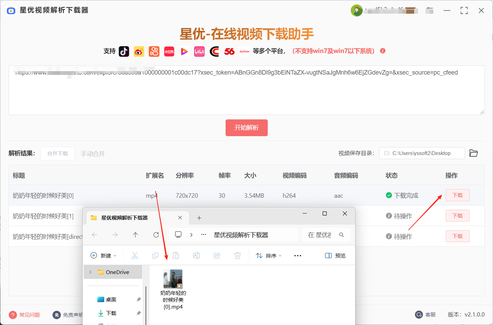
Task: Click the 3.54MB size cell
Action: pyautogui.click(x=254, y=196)
